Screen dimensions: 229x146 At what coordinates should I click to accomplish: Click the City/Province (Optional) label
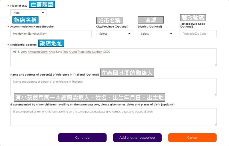[112, 27]
